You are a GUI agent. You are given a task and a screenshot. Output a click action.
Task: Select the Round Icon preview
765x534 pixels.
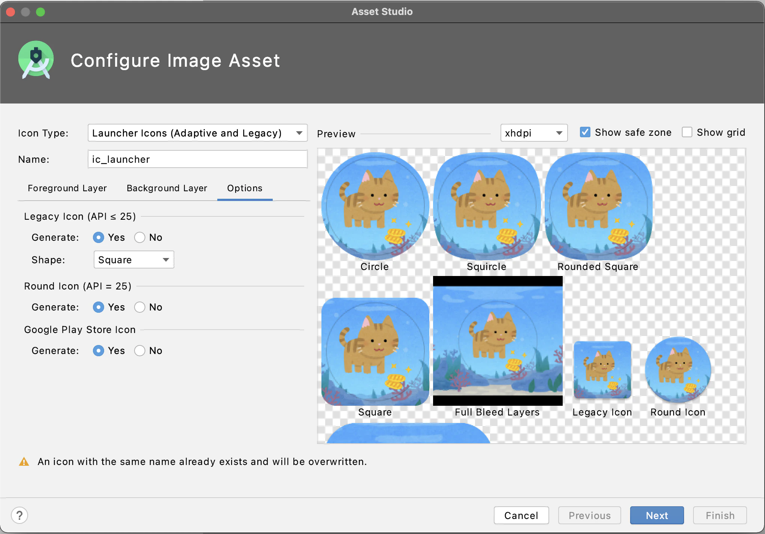[678, 370]
